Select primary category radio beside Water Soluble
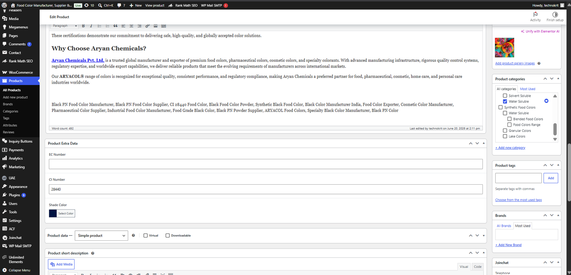Viewport: 571px width, 275px height. (x=546, y=101)
